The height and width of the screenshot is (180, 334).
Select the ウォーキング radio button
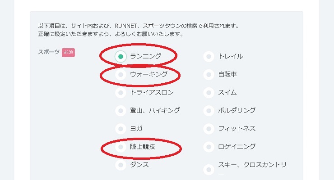pos(121,75)
